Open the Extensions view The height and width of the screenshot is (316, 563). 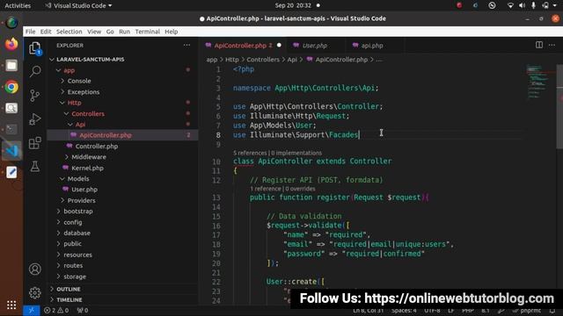(x=35, y=143)
